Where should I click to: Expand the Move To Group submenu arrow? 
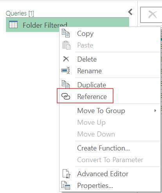click(155, 111)
